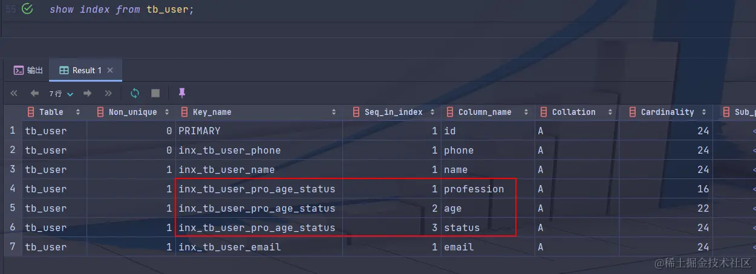Image resolution: width=756 pixels, height=274 pixels.
Task: Go to the previous results page
Action: pyautogui.click(x=34, y=93)
